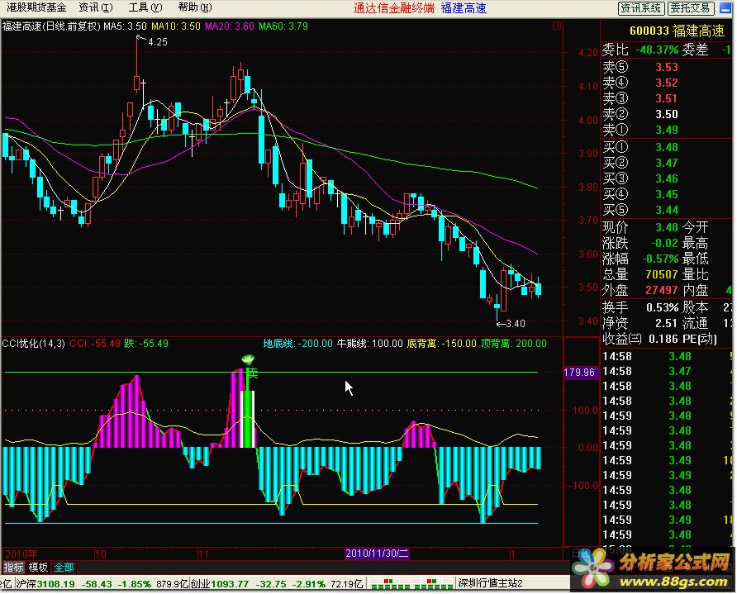The width and height of the screenshot is (737, 594).
Task: Click the 买② price 3.47
Action: tap(667, 163)
